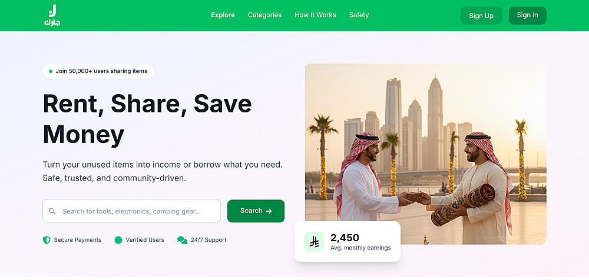Click the green dot in the users badge
The width and height of the screenshot is (589, 280).
[x=51, y=71]
